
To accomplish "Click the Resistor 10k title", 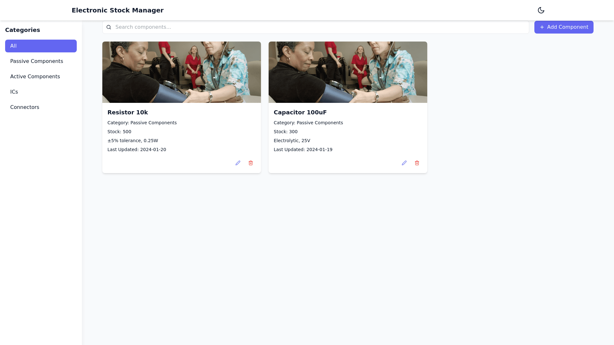I will click(x=128, y=112).
